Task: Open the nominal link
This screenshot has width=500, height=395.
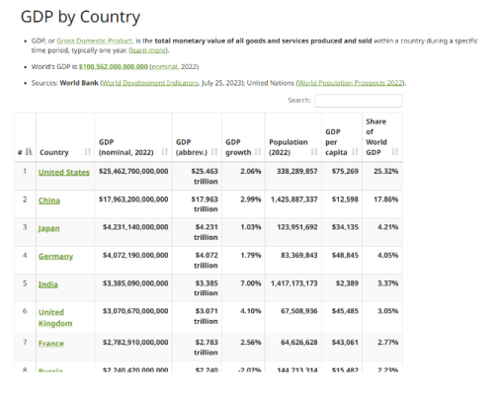Action: click(164, 67)
